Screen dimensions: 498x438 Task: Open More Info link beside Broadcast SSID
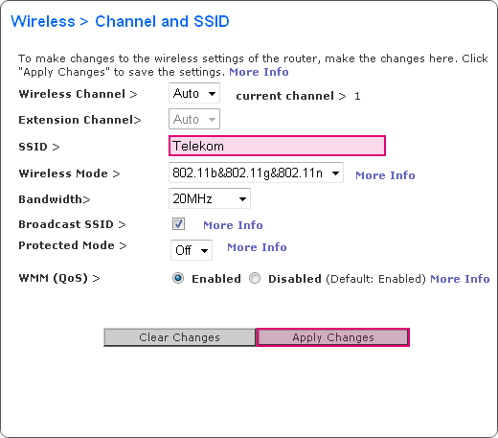[233, 225]
